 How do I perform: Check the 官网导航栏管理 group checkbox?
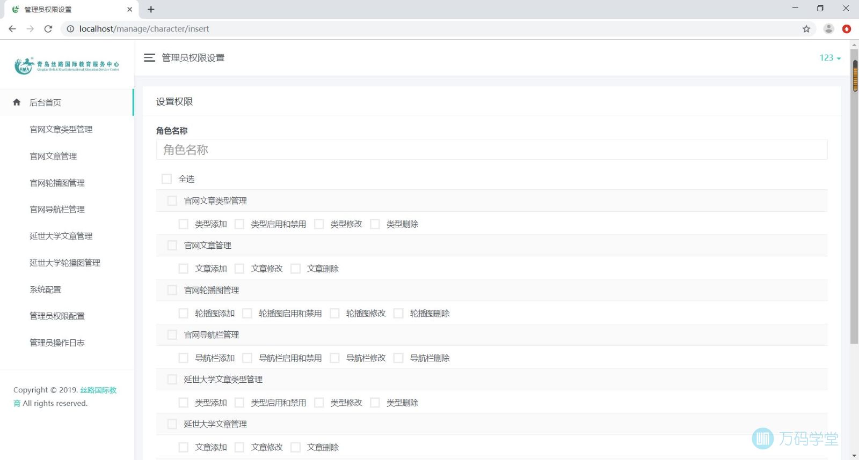pyautogui.click(x=172, y=335)
